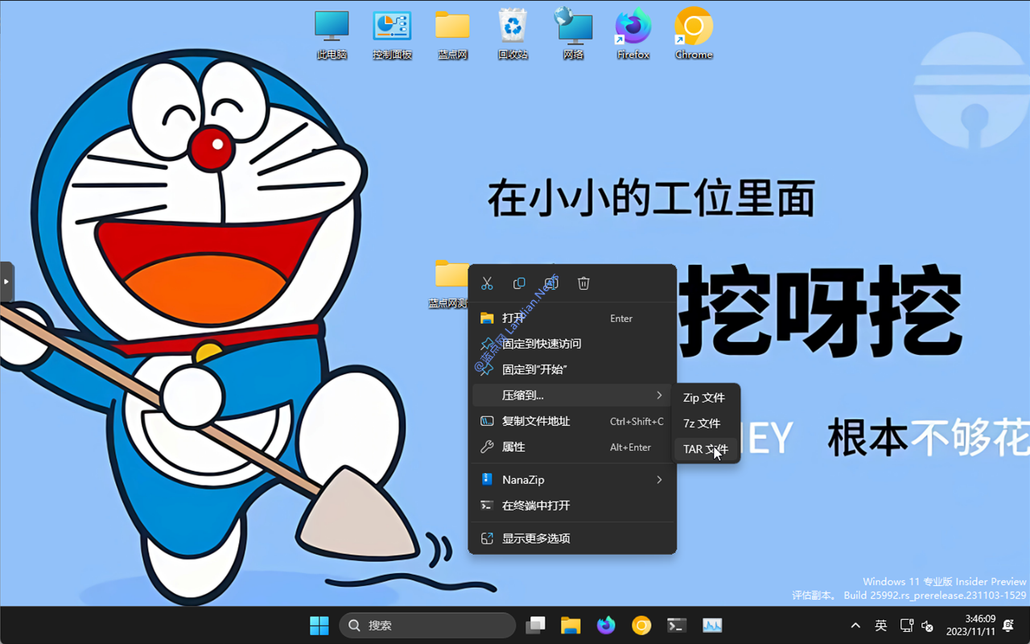Click 显示更多选项 in context menu
1030x644 pixels.
(x=536, y=539)
